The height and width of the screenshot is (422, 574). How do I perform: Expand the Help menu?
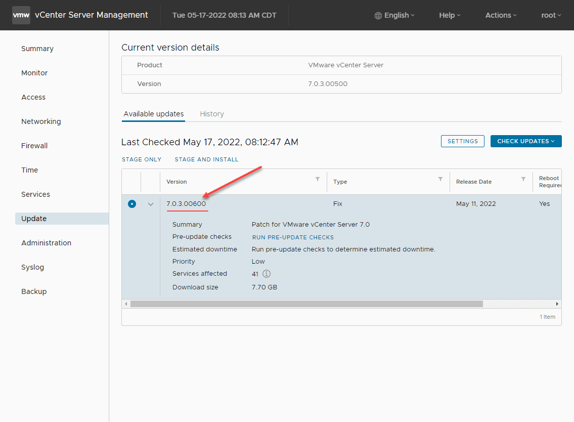pyautogui.click(x=450, y=15)
